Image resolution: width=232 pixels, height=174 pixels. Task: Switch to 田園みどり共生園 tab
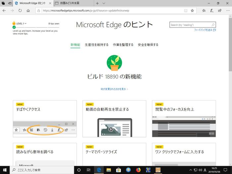(x=73, y=3)
